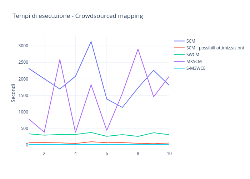This screenshot has width=250, height=179.
Task: Click x-axis tick label 10
Action: point(169,154)
